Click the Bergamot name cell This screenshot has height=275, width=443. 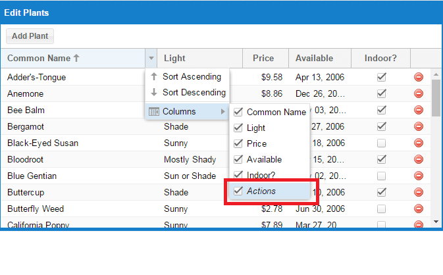coord(79,126)
